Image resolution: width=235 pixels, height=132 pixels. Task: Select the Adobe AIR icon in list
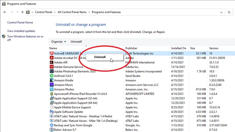pos(52,62)
